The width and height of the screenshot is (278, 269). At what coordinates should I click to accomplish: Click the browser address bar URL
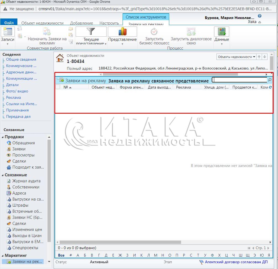click(x=155, y=9)
